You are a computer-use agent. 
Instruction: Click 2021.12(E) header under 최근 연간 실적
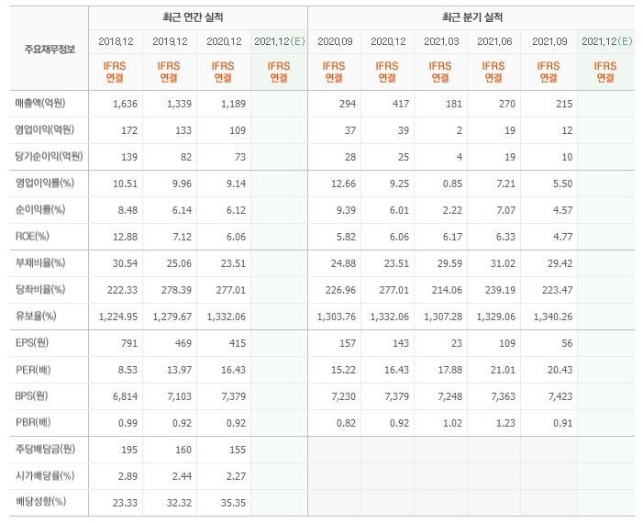pyautogui.click(x=279, y=41)
